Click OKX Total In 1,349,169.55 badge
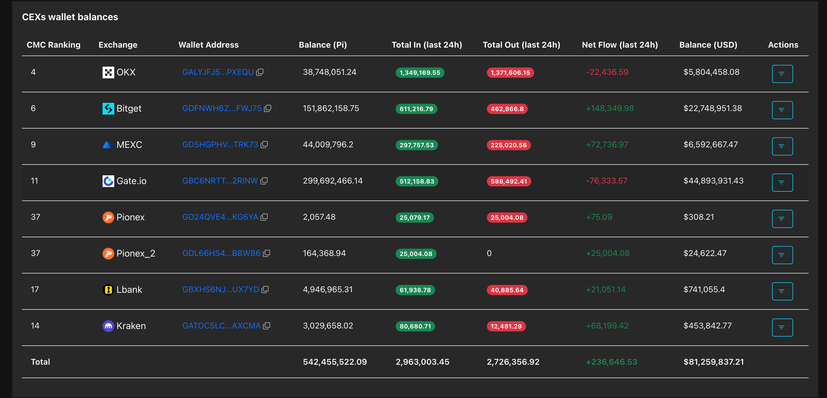Screen dimensions: 827x398 420,72
